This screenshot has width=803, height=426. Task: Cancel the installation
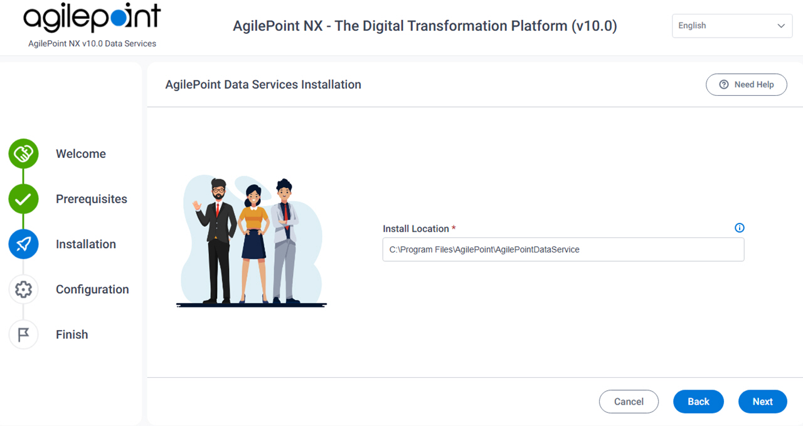click(629, 402)
